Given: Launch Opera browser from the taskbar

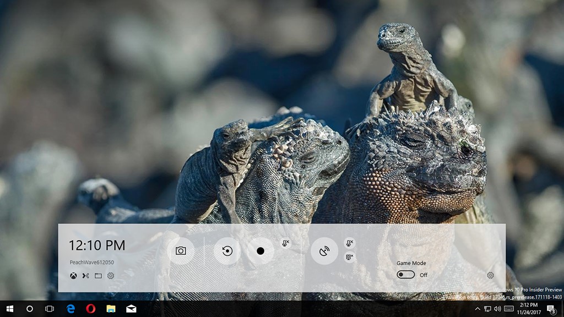Looking at the screenshot, I should 91,309.
